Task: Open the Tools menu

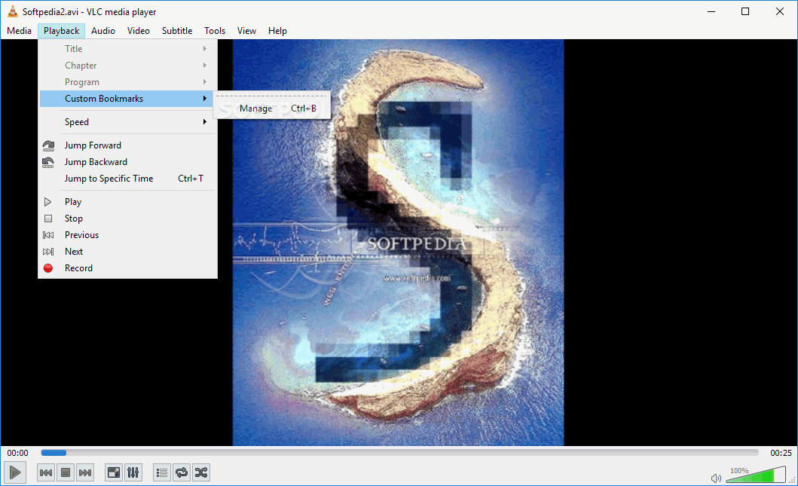Action: pyautogui.click(x=215, y=31)
